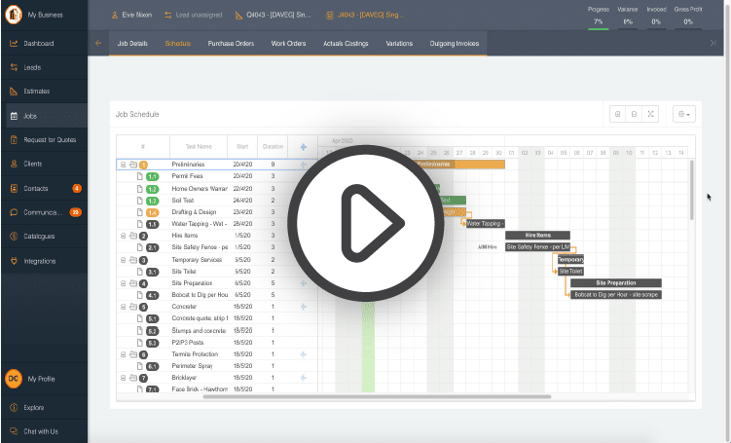Viewport: 731px width, 443px height.
Task: Open the Estimates section
Action: [36, 92]
